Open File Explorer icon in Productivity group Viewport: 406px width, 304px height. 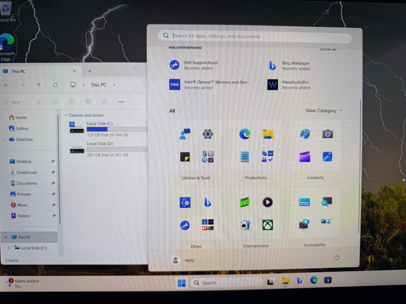point(267,134)
